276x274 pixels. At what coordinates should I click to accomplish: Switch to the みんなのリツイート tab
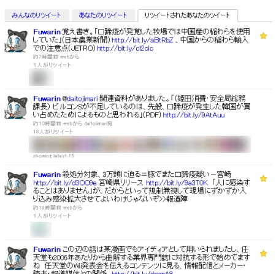click(37, 15)
